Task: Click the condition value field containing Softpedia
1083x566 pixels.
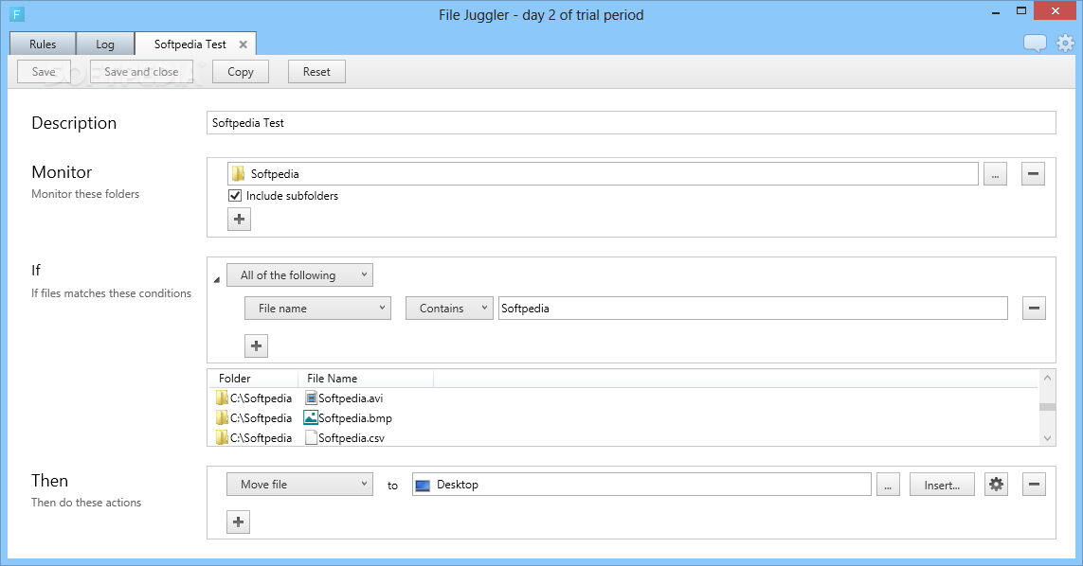Action: coord(753,308)
